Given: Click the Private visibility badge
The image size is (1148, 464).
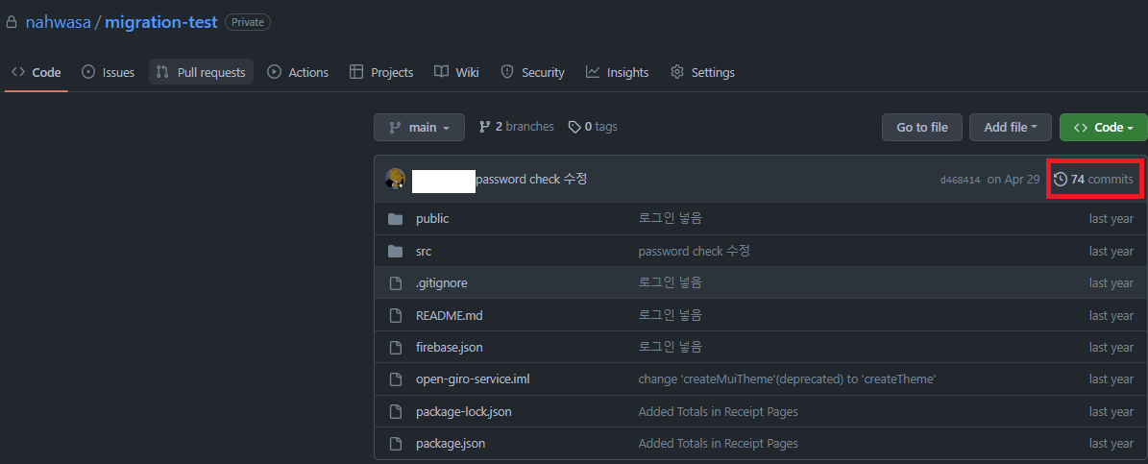Looking at the screenshot, I should click(248, 23).
